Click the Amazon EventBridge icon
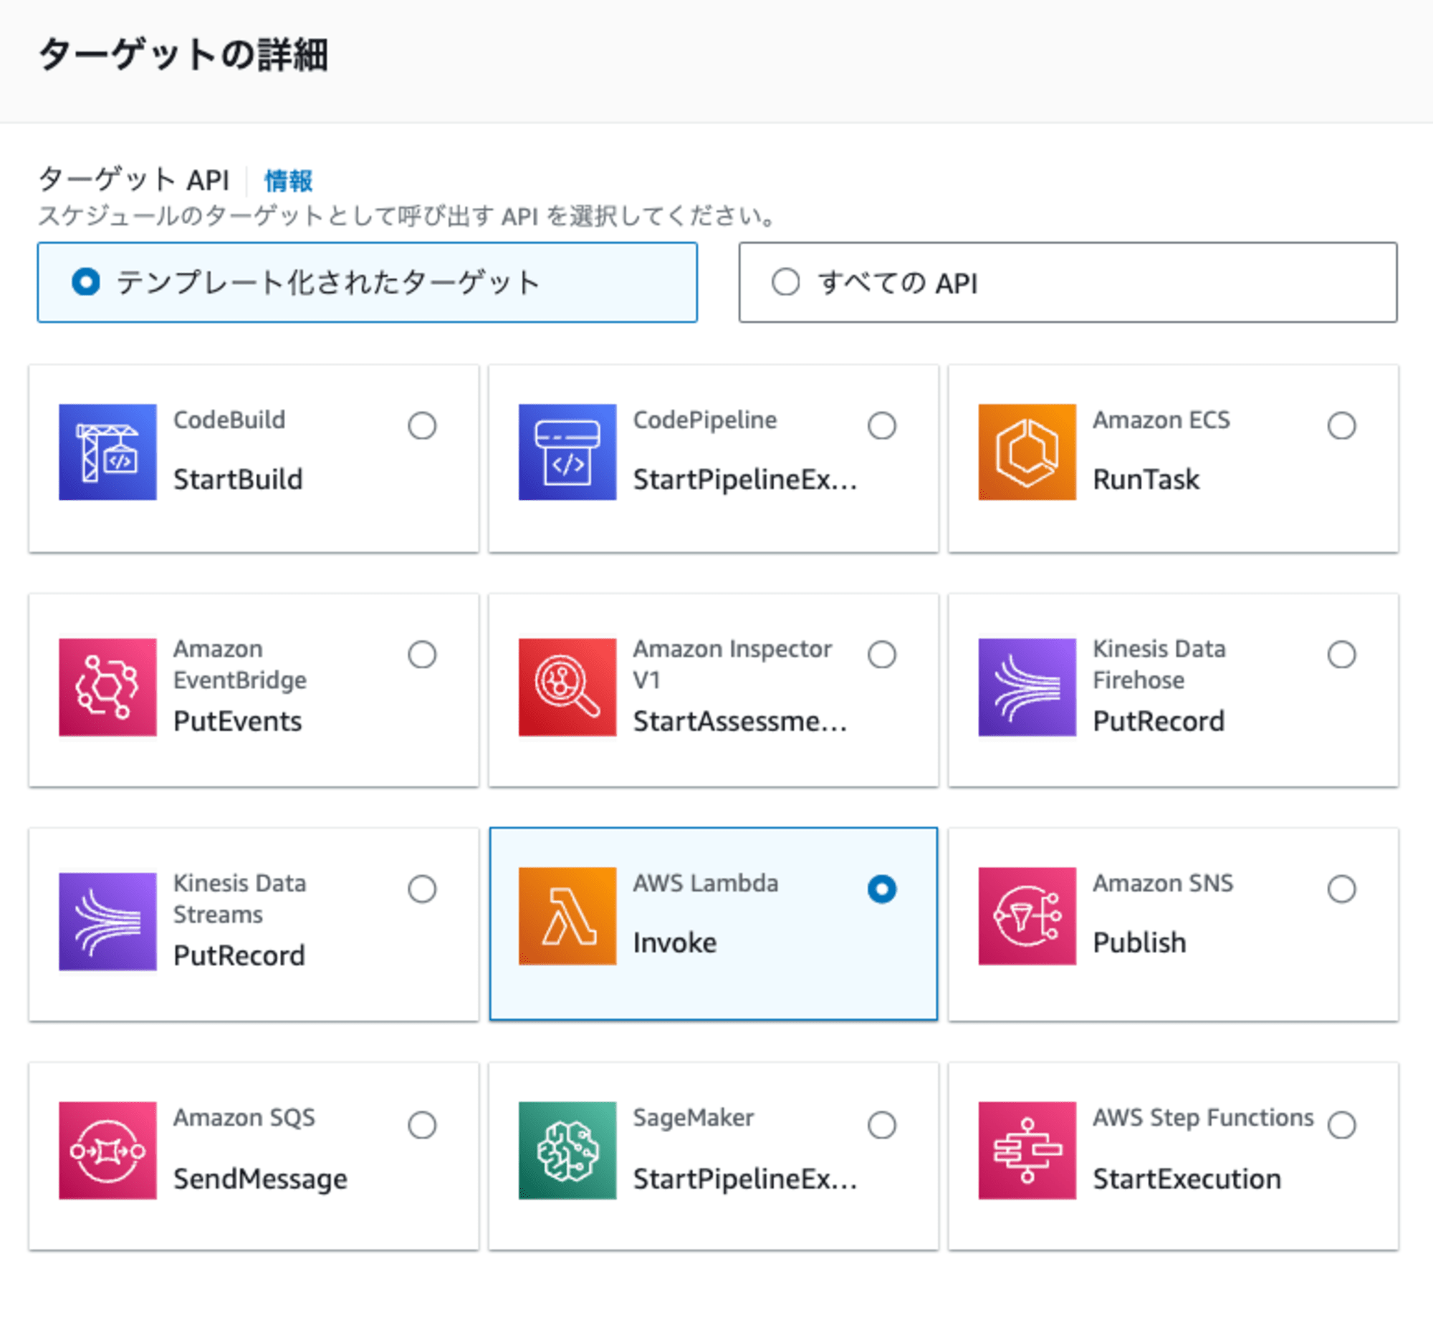Screen dimensions: 1433x1327 [x=107, y=687]
